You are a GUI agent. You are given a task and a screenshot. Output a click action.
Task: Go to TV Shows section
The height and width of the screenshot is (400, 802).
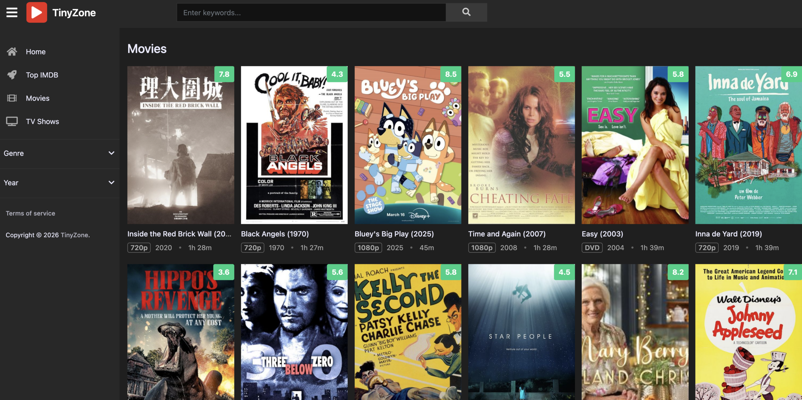point(42,121)
